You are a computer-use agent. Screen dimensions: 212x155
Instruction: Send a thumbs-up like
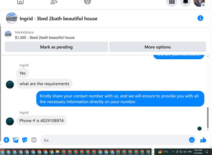click(x=203, y=140)
